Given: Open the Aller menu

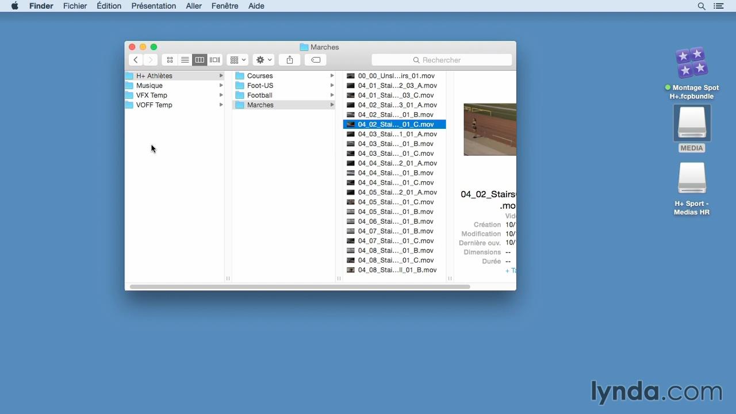Looking at the screenshot, I should coord(194,6).
